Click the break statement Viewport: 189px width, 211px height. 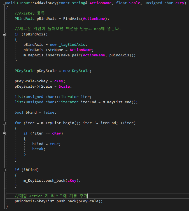(x=39, y=149)
